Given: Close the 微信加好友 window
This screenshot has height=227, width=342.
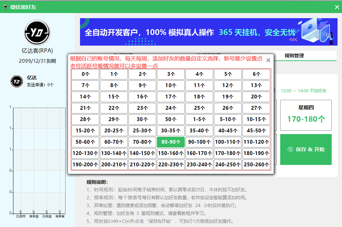Looking at the screenshot, I should [x=337, y=7].
